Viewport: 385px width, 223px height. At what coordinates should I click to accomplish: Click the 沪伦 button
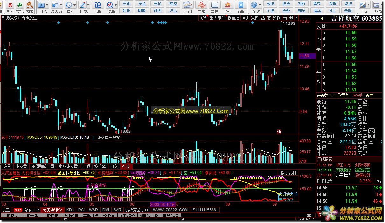pyautogui.click(x=173, y=10)
